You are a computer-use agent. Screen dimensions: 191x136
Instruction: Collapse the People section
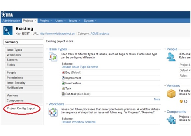click(x=165, y=49)
